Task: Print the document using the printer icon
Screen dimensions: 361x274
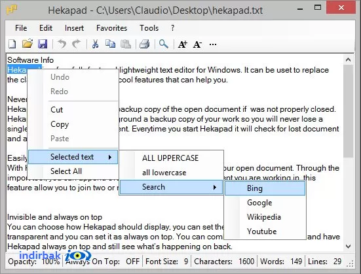Action: [145, 44]
